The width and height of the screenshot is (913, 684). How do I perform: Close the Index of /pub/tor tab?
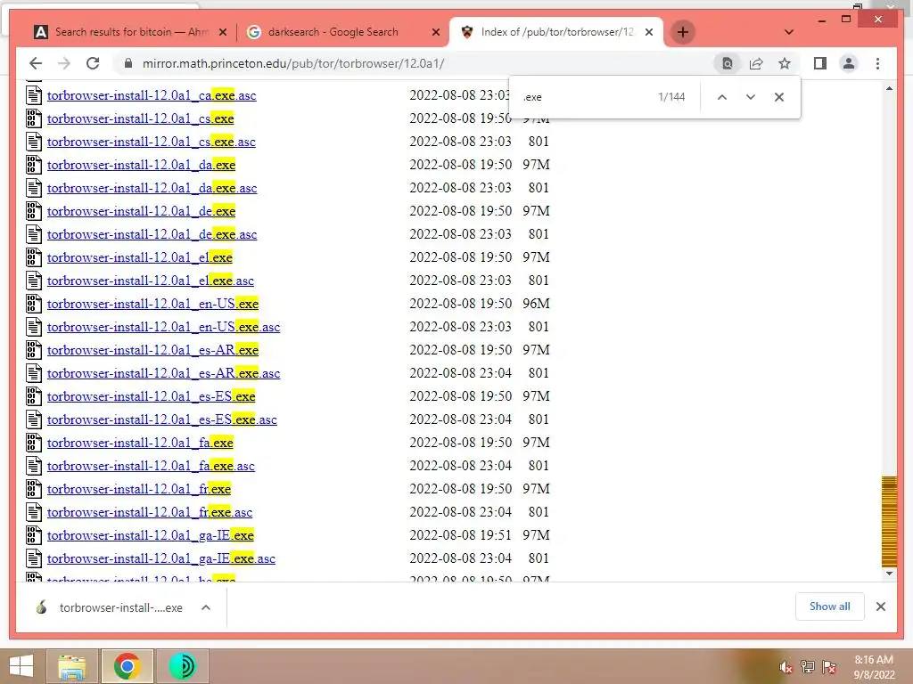pyautogui.click(x=649, y=32)
